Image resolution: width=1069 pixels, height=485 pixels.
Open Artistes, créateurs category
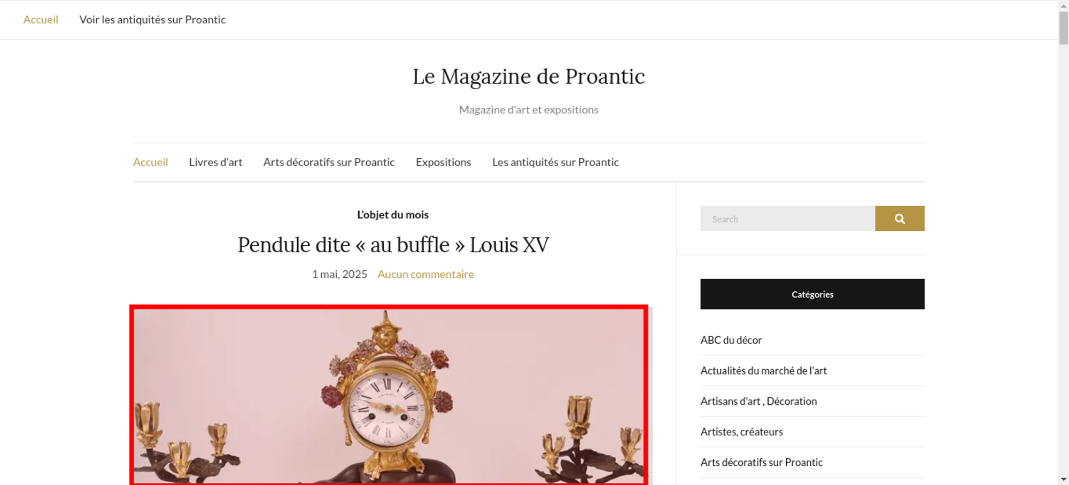click(741, 432)
